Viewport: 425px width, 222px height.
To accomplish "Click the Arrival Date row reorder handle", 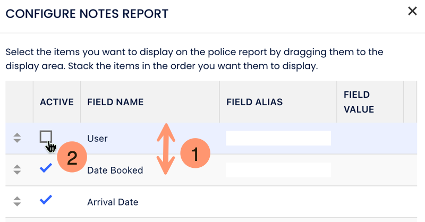I will click(17, 202).
